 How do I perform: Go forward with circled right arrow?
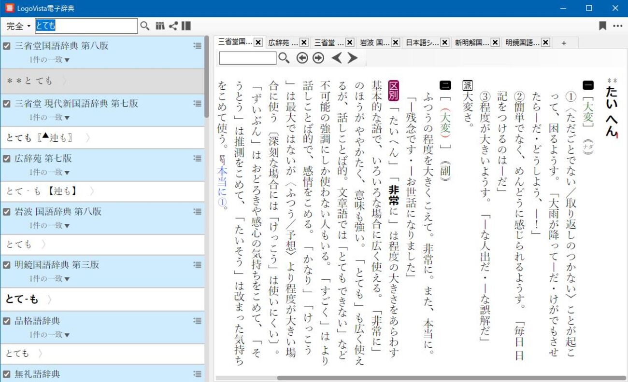[x=318, y=58]
